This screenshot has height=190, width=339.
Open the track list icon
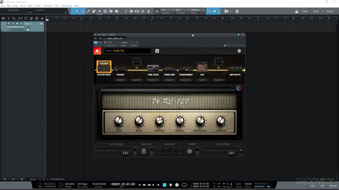click(x=3, y=19)
